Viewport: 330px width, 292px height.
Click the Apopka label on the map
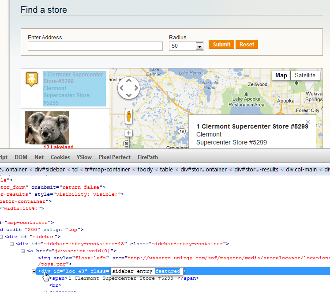285,101
